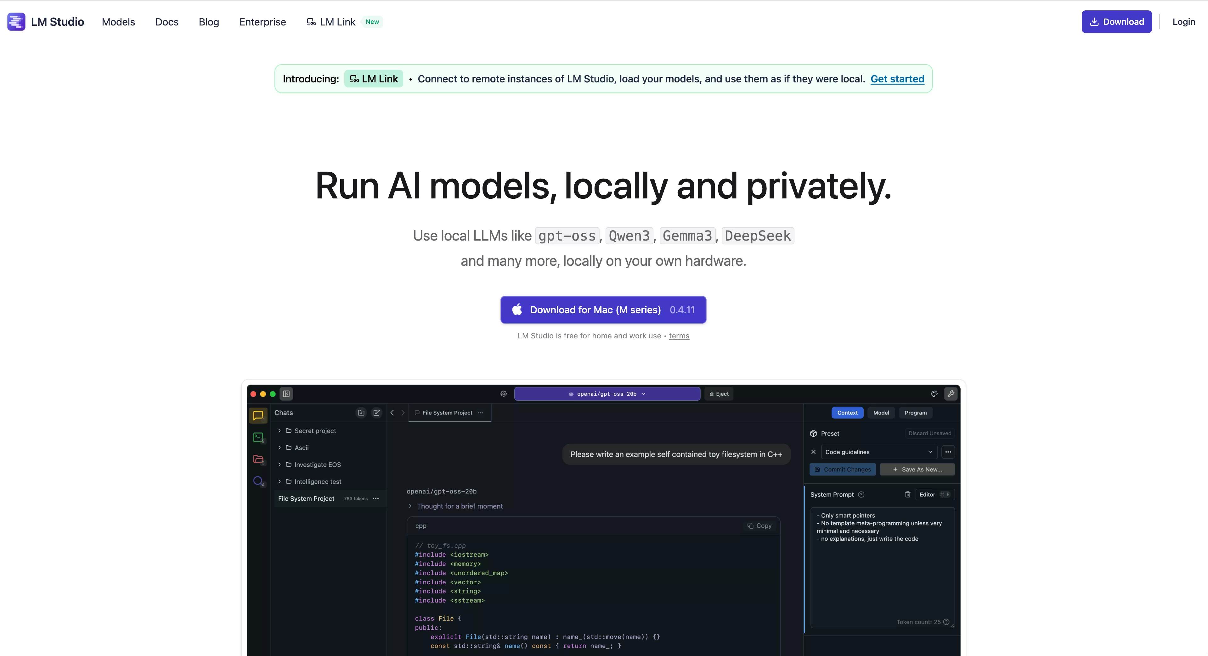1208x656 pixels.
Task: Open the openai/gpt-oss-20b model selector
Action: coord(607,394)
